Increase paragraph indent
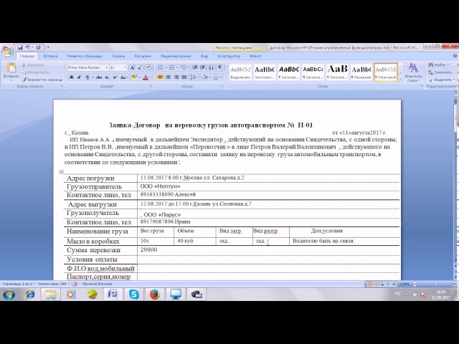459x344 pixels. [x=202, y=67]
